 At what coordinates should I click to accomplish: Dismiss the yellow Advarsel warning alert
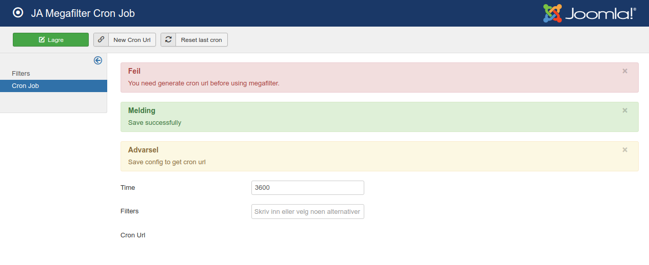(625, 150)
